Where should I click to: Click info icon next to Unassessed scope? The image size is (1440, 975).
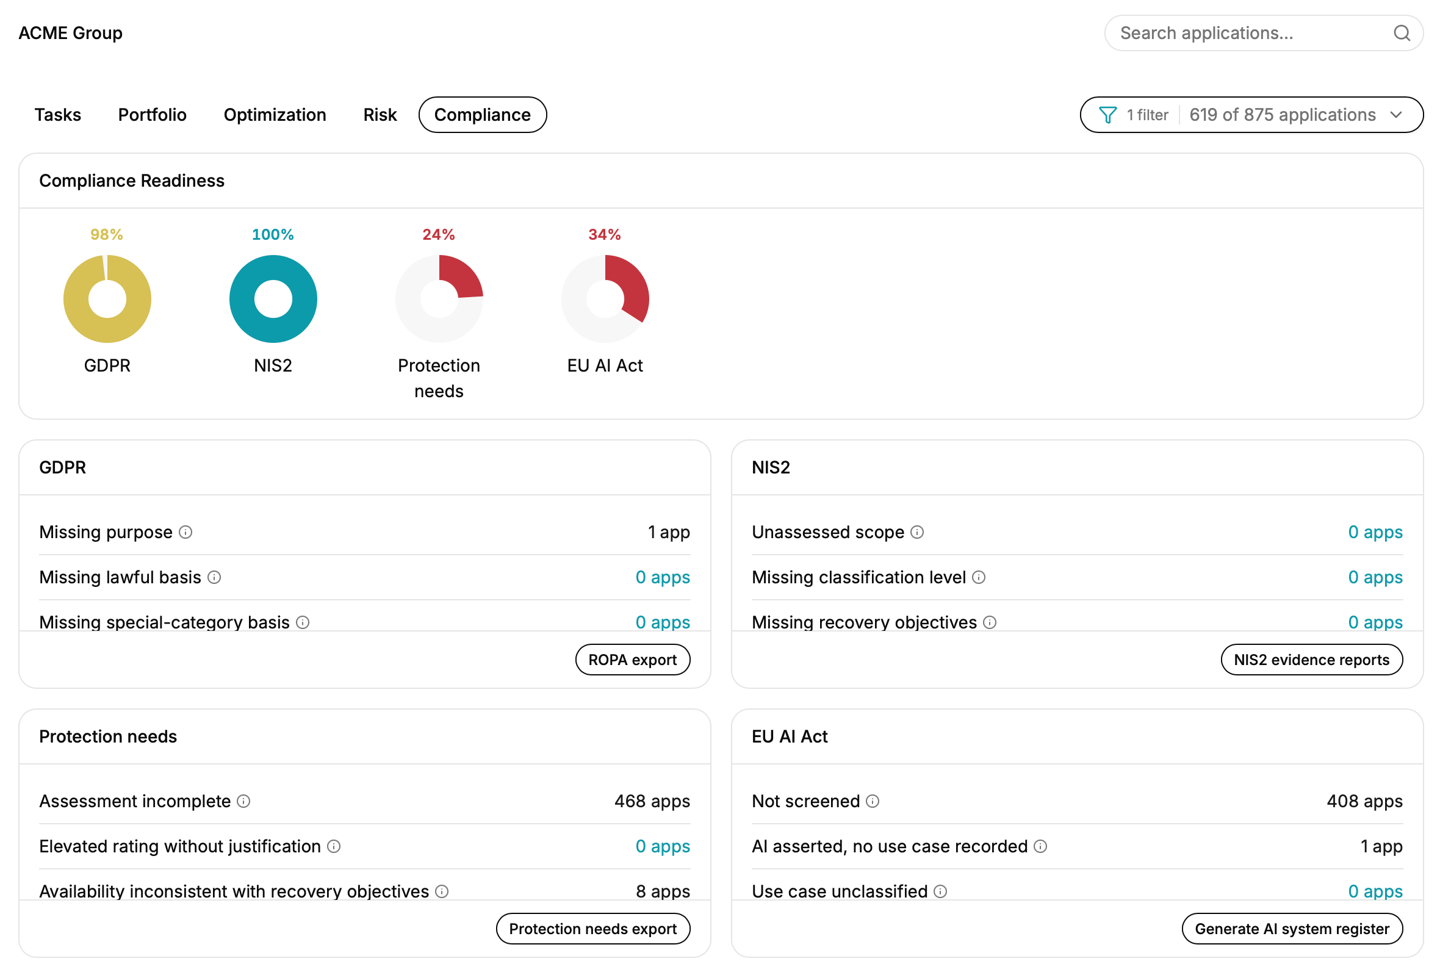pyautogui.click(x=917, y=532)
